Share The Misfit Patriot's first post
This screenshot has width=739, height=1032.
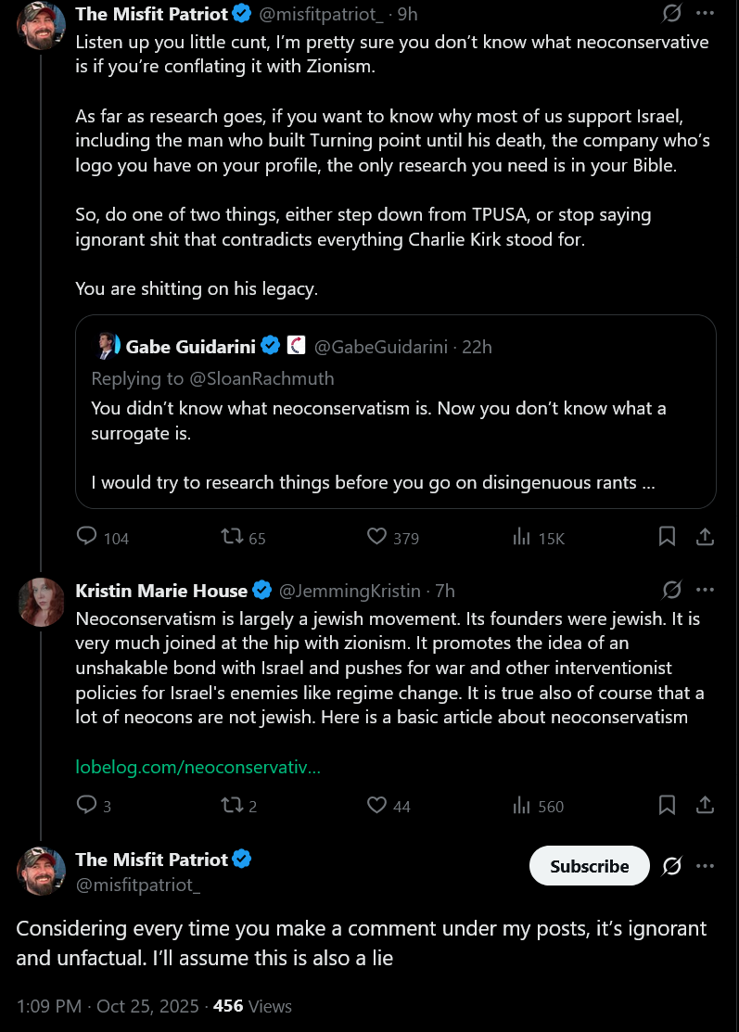tap(705, 537)
